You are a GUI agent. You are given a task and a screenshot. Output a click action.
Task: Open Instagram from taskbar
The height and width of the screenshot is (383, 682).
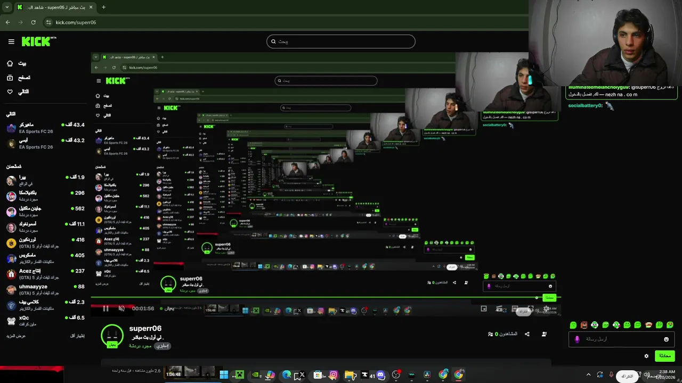(333, 375)
